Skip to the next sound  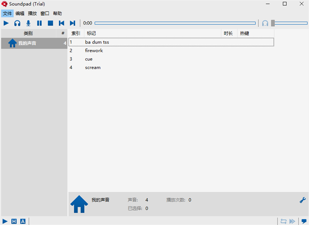(72, 23)
